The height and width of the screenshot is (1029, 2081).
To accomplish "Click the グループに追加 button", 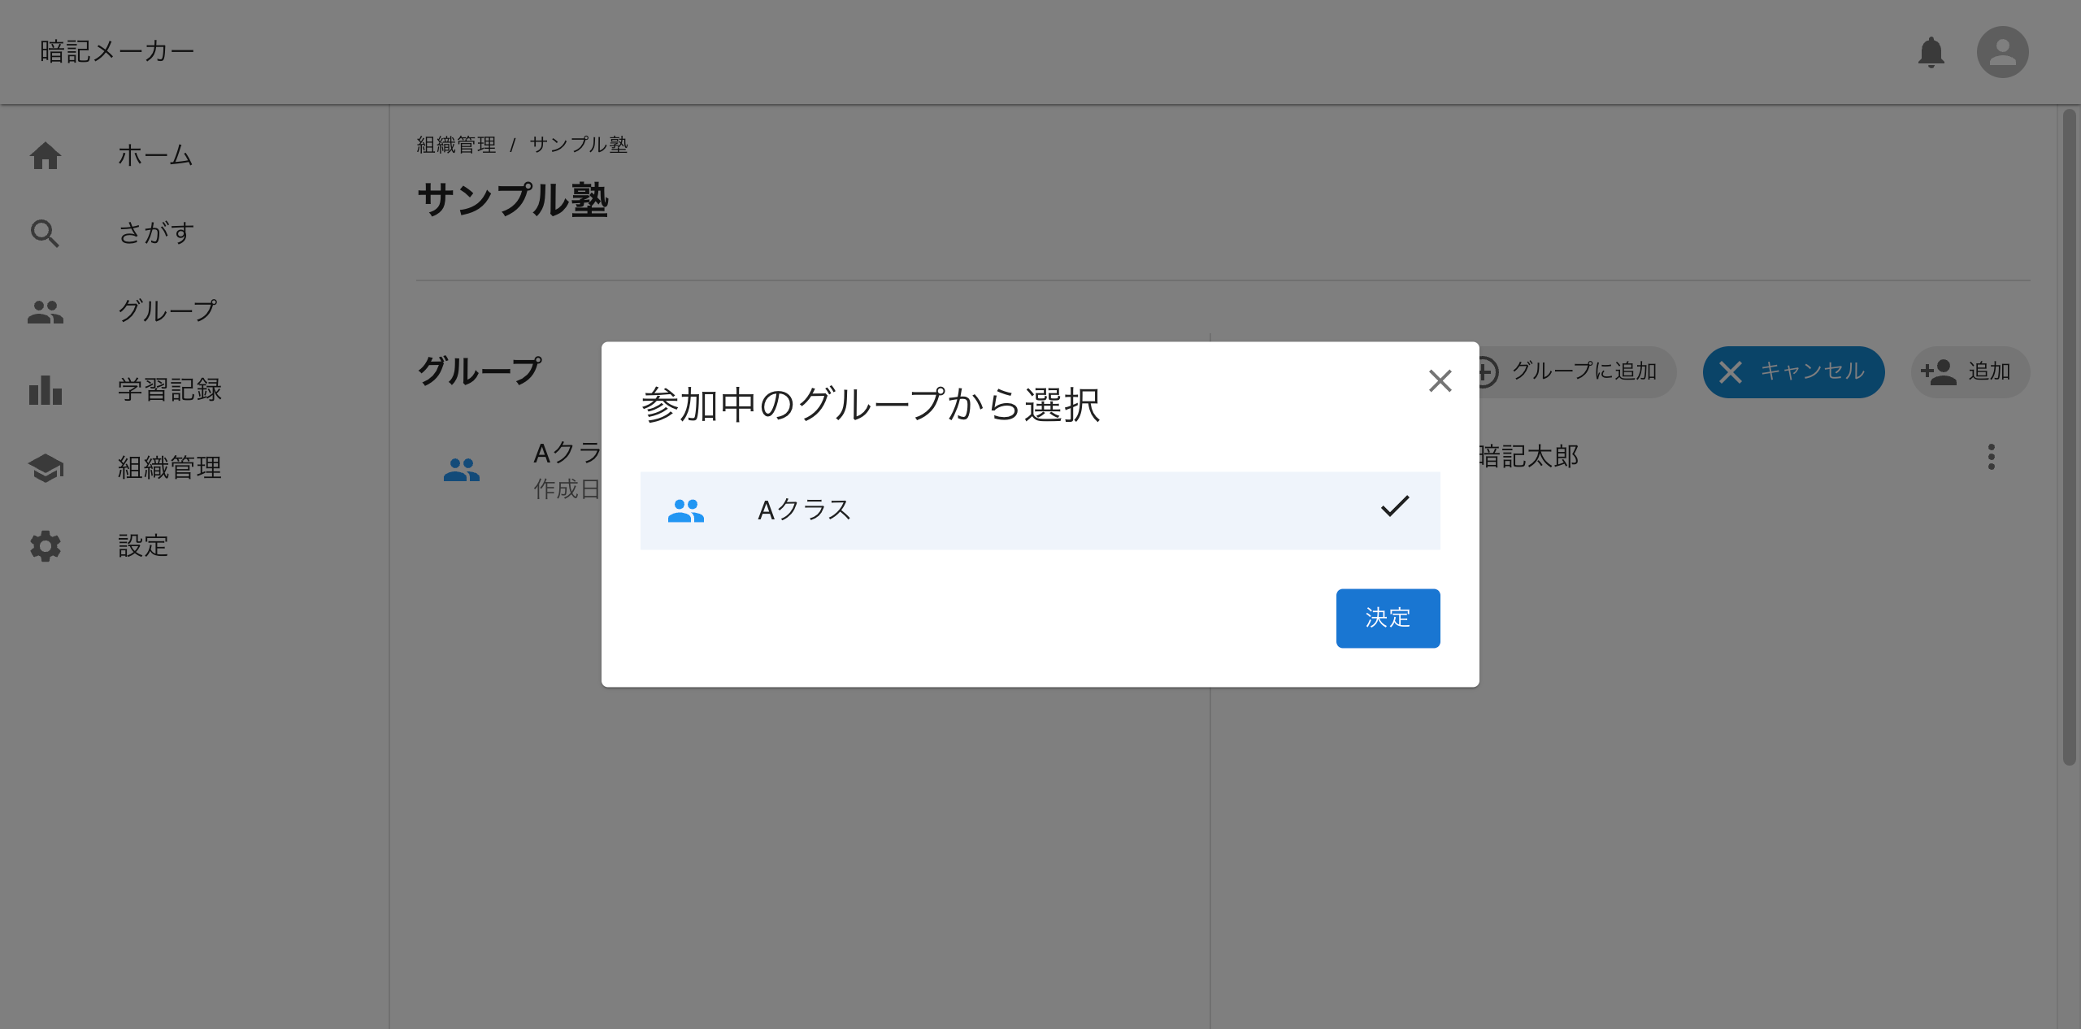I will (x=1569, y=372).
